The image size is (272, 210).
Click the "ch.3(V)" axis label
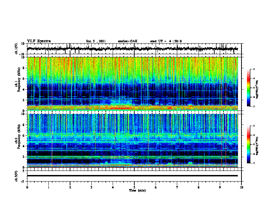point(16,176)
